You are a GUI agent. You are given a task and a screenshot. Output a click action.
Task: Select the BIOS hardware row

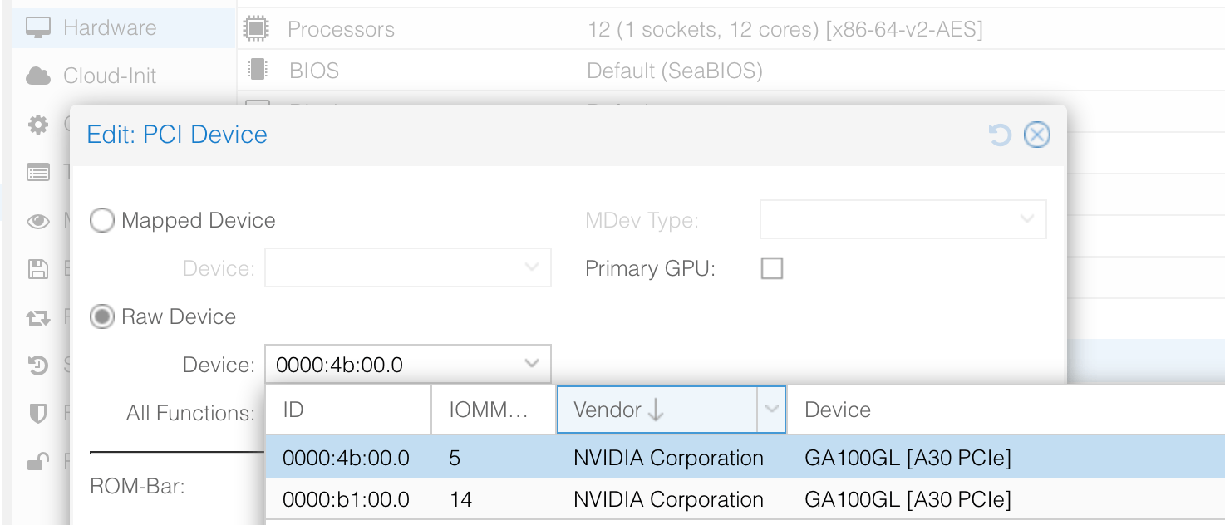coord(731,71)
